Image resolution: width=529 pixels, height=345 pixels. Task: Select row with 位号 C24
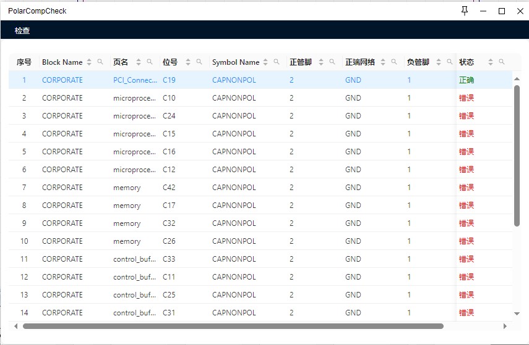(260, 116)
